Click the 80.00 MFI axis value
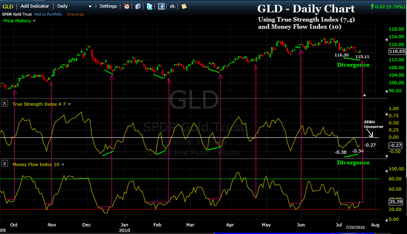 [x=395, y=179]
